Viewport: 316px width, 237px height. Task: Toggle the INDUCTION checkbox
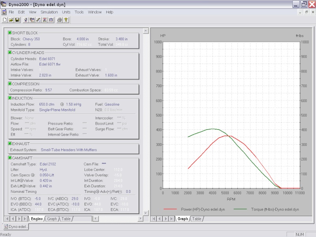click(9, 98)
